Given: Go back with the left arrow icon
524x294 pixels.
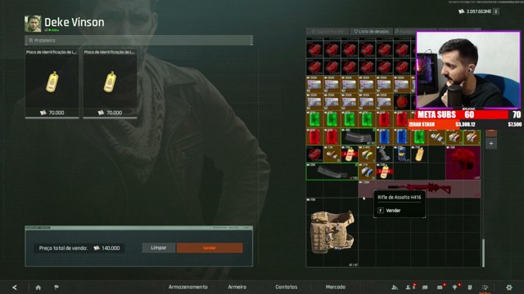Looking at the screenshot, I should tap(15, 287).
